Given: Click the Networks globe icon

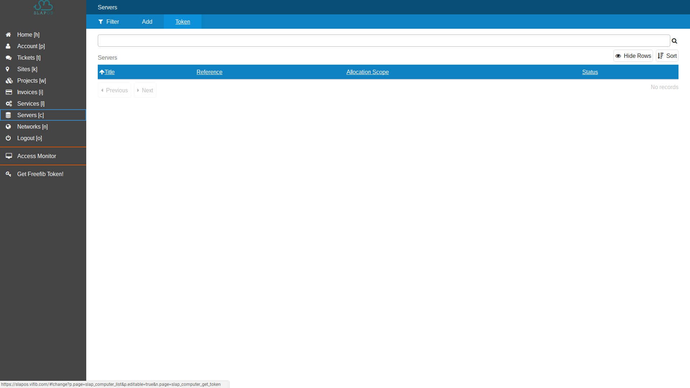Looking at the screenshot, I should coord(9,126).
